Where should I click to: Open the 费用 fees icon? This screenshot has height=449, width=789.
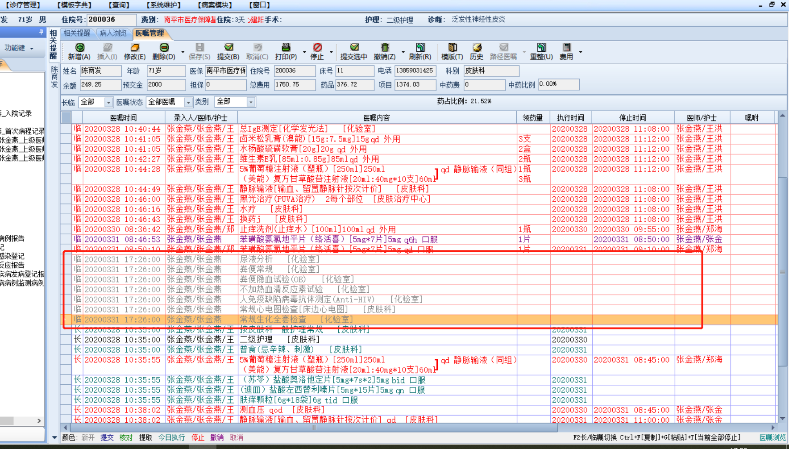(566, 47)
